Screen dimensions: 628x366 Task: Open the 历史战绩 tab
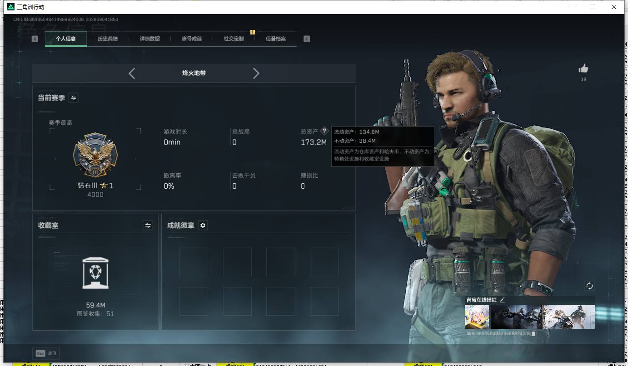[x=108, y=39]
